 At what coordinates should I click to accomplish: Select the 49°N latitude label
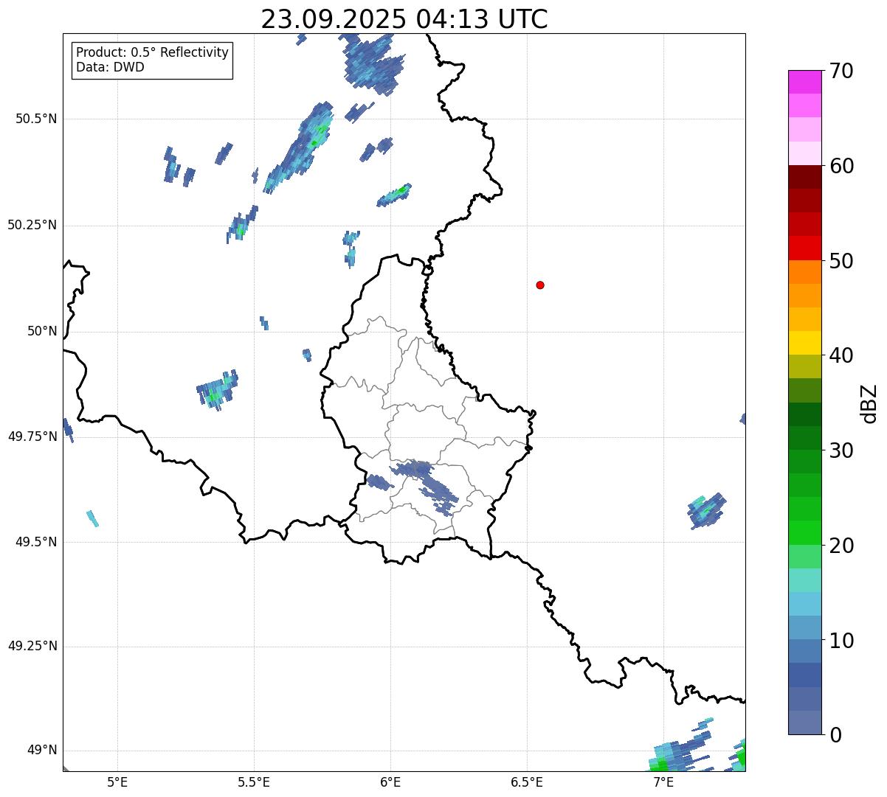pos(41,751)
